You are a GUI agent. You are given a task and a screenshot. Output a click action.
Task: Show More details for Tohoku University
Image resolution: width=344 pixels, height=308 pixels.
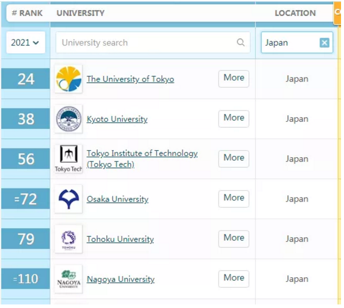tap(234, 239)
